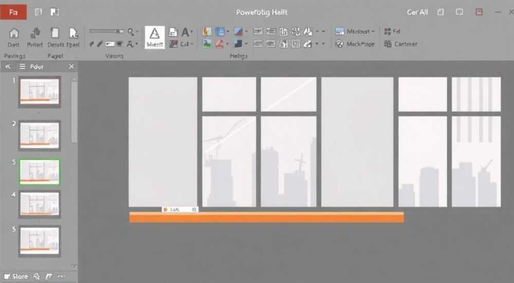
Task: Click the red square icon in title bar
Action: coord(479,12)
